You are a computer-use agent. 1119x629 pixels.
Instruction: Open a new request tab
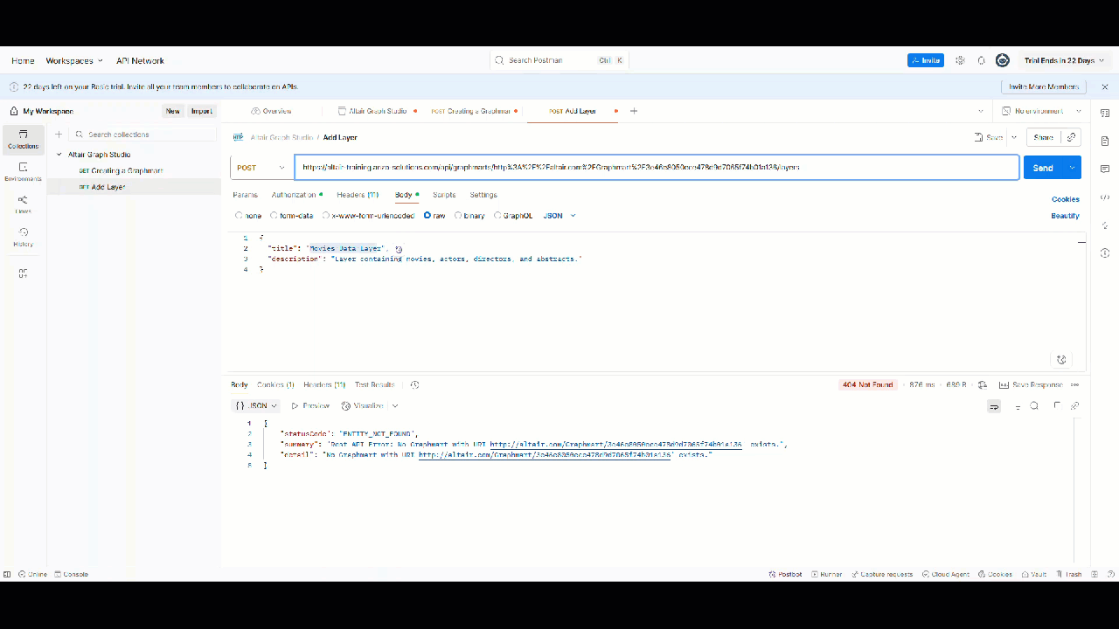point(634,111)
